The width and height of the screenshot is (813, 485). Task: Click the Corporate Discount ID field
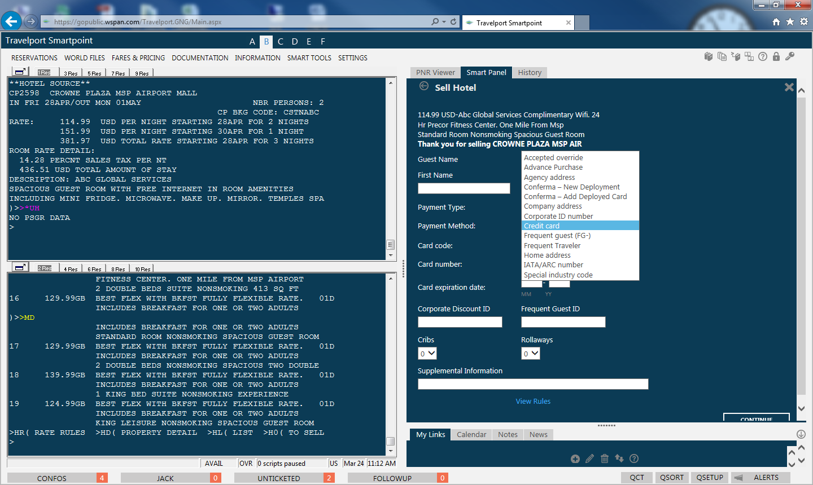460,322
